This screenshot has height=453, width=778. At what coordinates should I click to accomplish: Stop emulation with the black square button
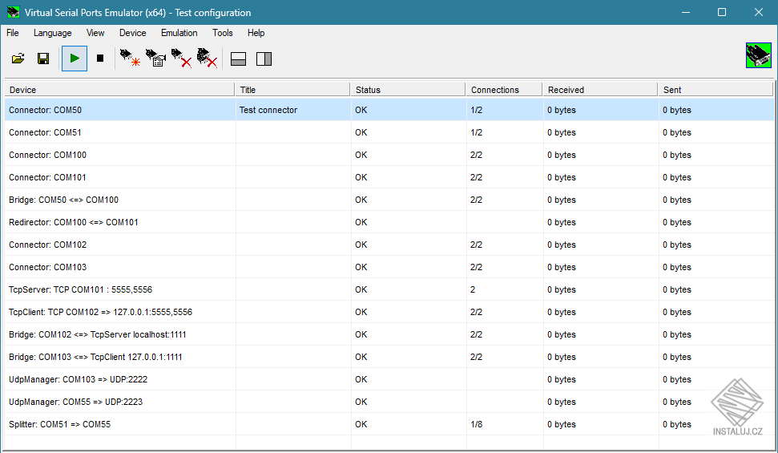tap(100, 59)
